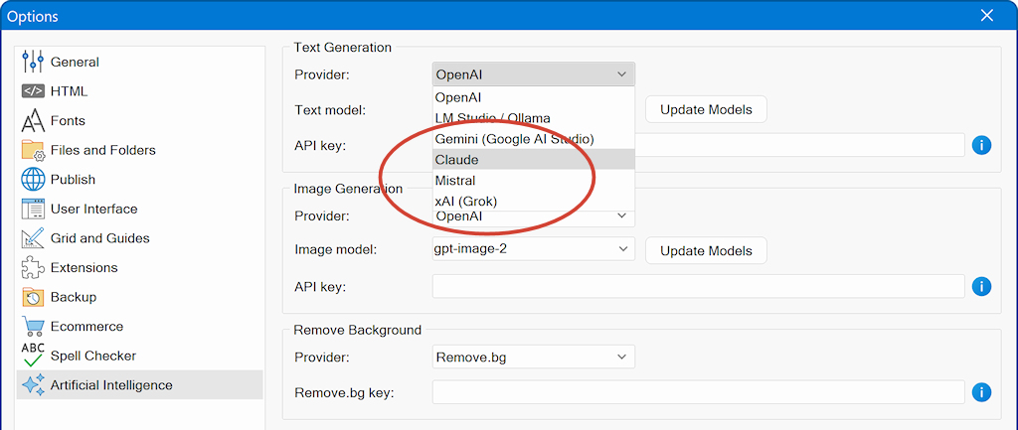Click the Files and Folders icon

click(x=33, y=150)
